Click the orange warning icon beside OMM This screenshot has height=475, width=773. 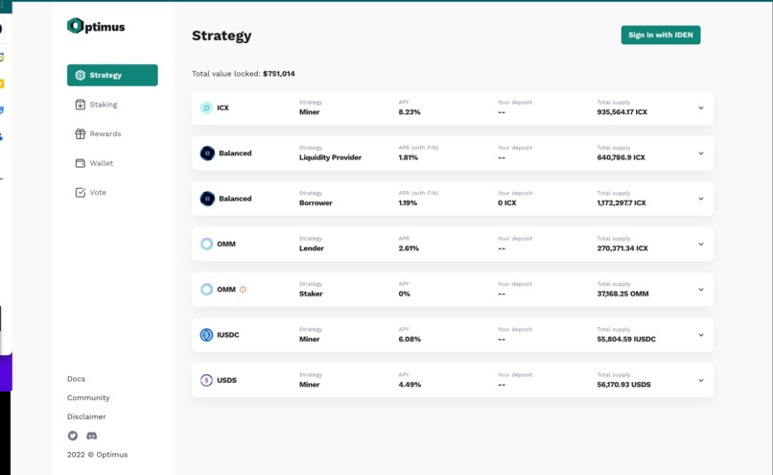(243, 290)
